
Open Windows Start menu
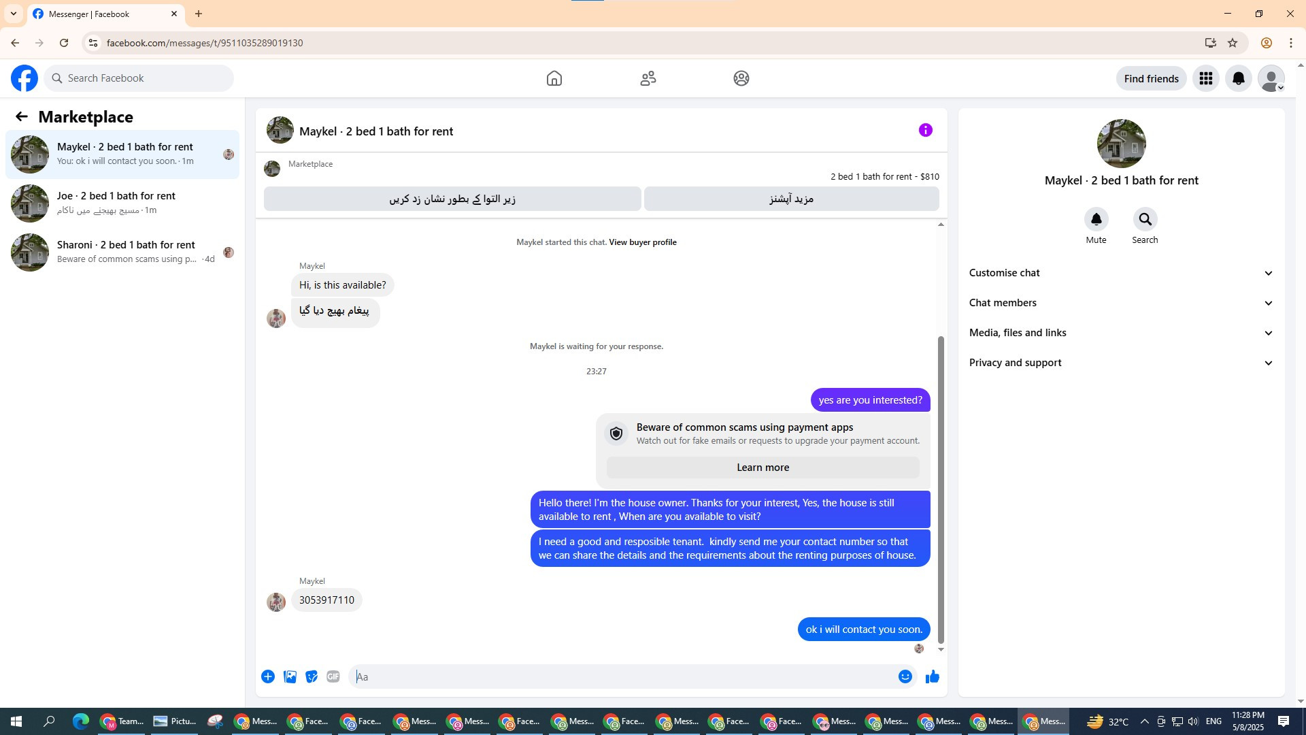(16, 721)
